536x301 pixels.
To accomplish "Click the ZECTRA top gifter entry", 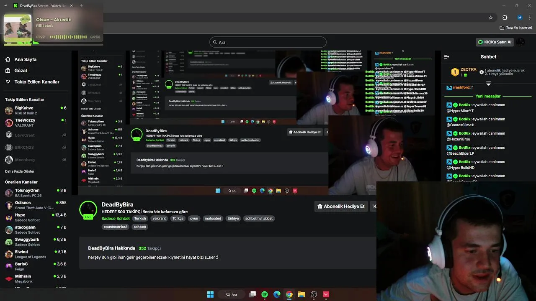I will [464, 72].
